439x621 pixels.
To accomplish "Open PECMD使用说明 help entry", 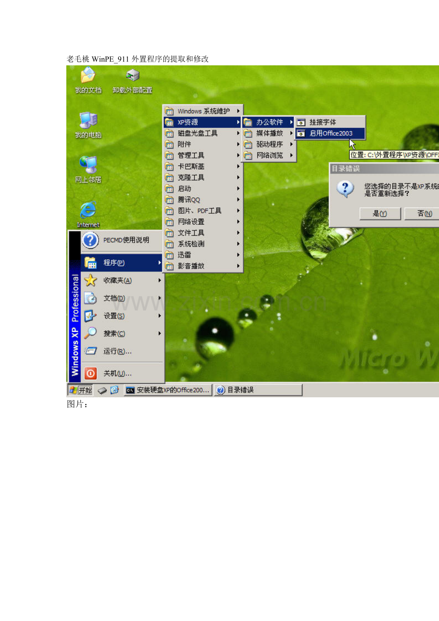I will (x=122, y=240).
